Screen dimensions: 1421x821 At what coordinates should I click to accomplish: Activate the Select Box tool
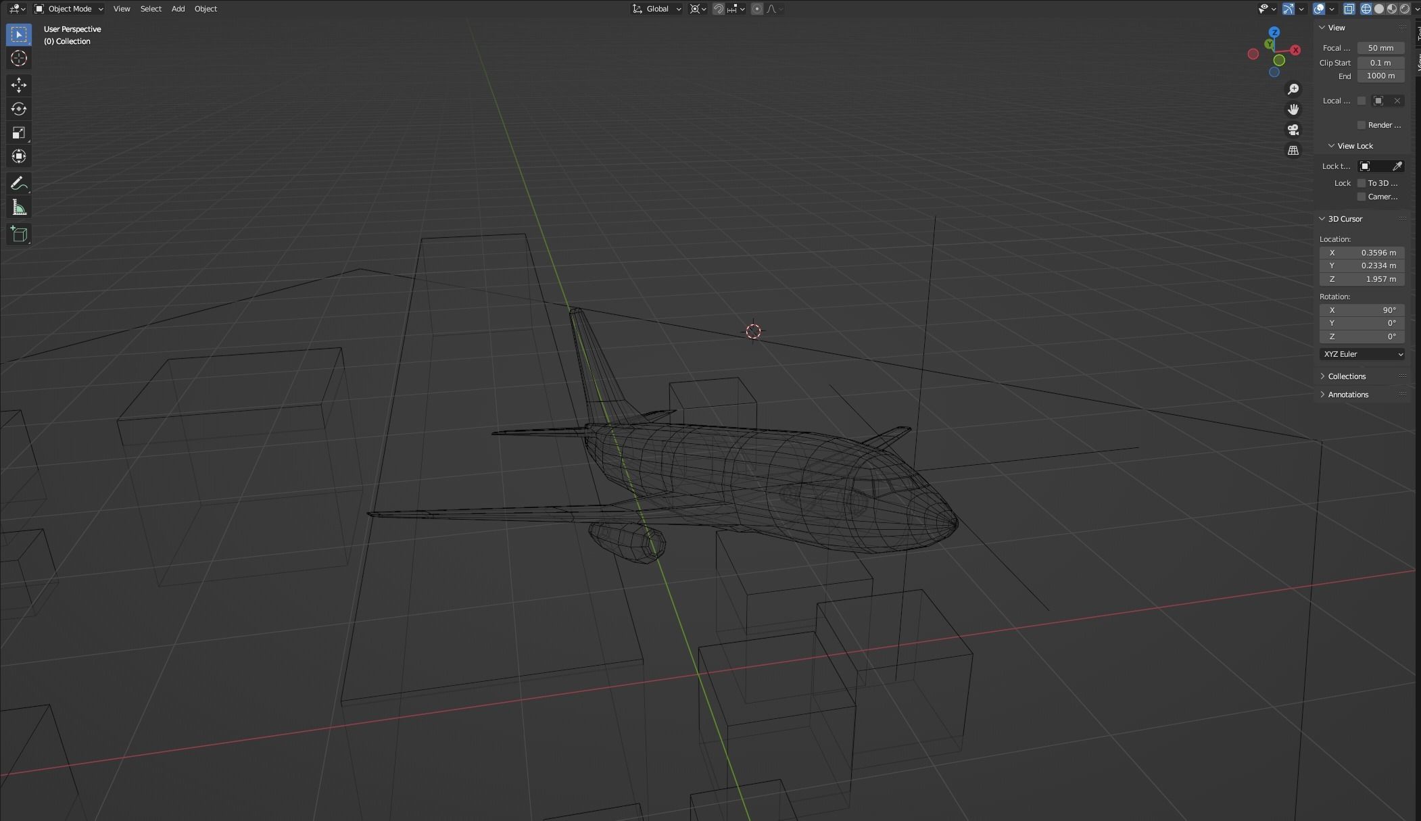pyautogui.click(x=19, y=34)
